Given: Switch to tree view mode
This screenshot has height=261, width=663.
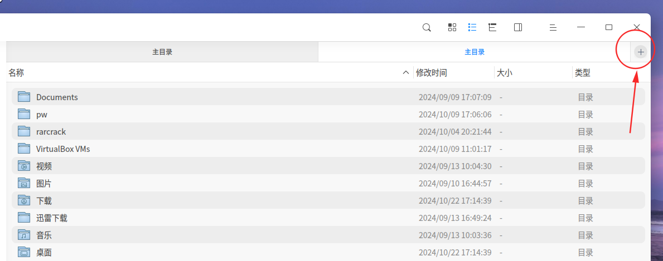Looking at the screenshot, I should [x=492, y=27].
